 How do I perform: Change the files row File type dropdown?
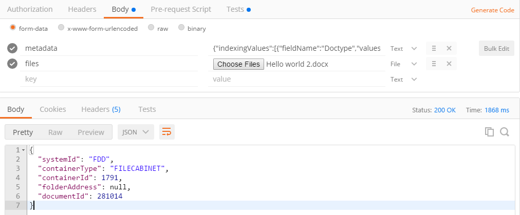pyautogui.click(x=403, y=64)
